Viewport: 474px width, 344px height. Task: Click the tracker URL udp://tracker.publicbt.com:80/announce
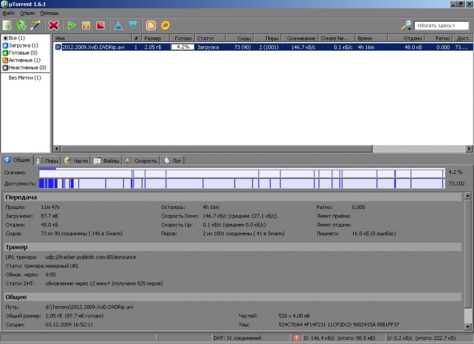(x=91, y=258)
